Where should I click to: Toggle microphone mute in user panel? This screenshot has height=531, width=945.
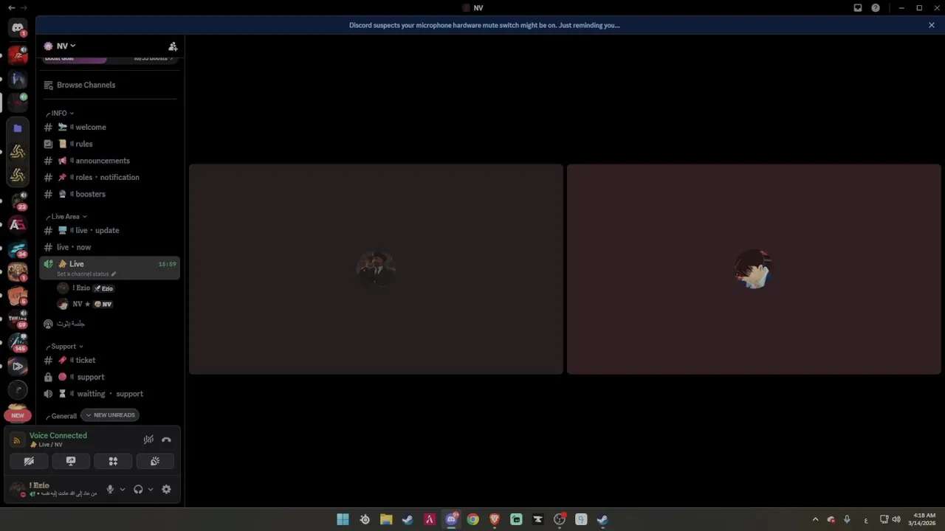click(110, 489)
